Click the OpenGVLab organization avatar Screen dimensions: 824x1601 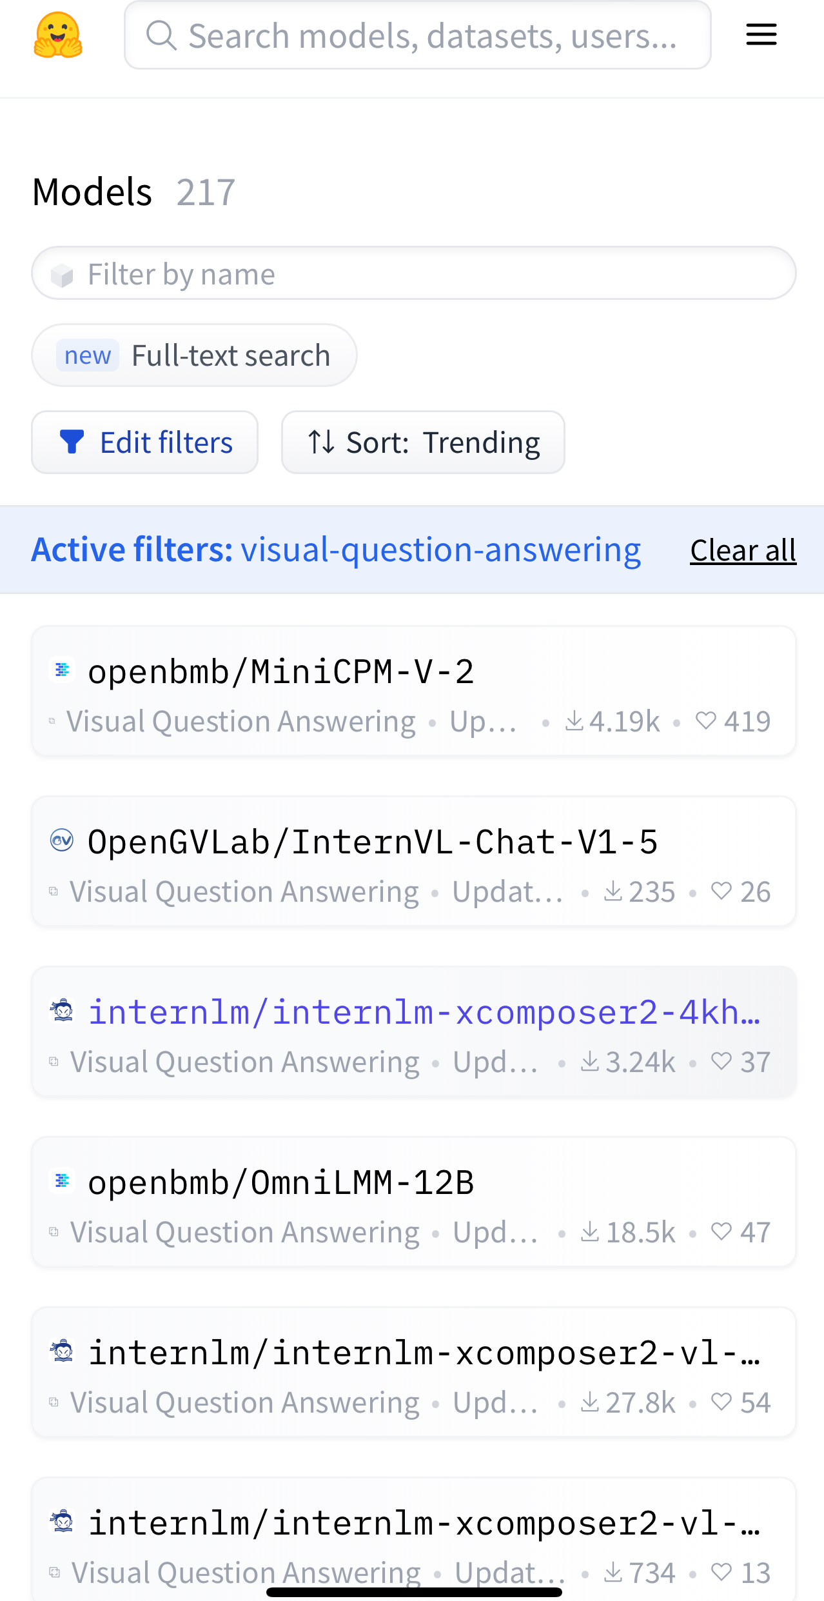coord(63,840)
